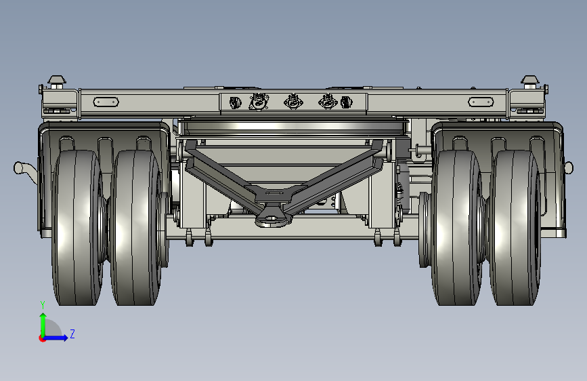Select the turntable ring under the front beam
Image resolution: width=587 pixels, height=381 pixels.
pos(292,128)
